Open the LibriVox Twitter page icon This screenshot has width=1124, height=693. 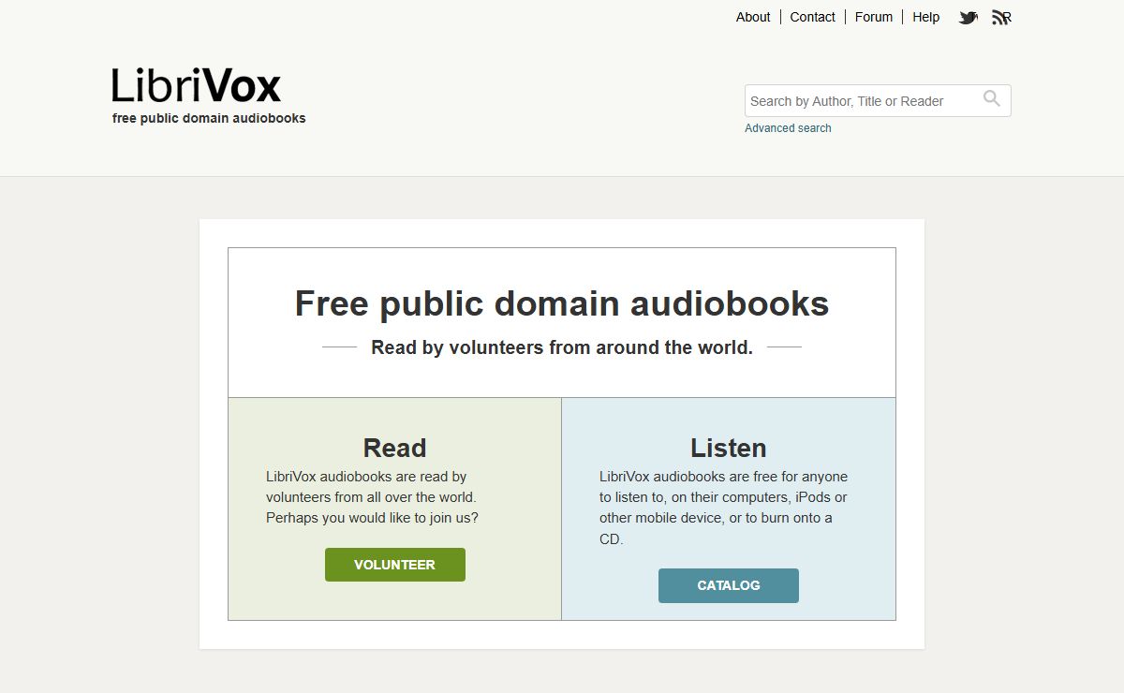pyautogui.click(x=969, y=17)
